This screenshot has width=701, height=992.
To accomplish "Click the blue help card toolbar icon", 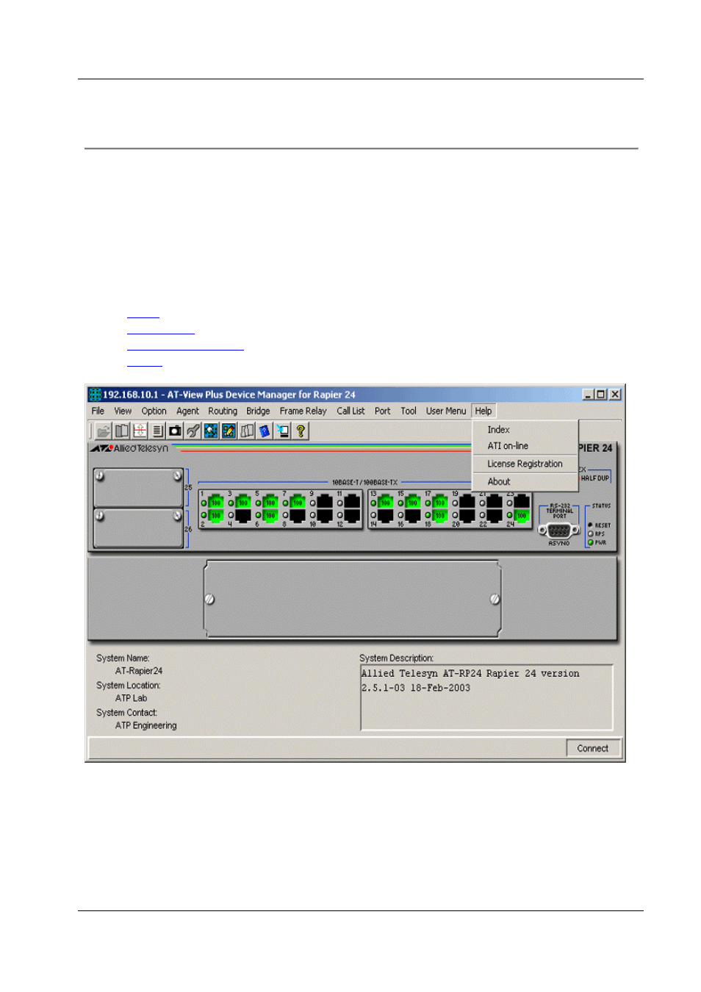I will click(265, 431).
